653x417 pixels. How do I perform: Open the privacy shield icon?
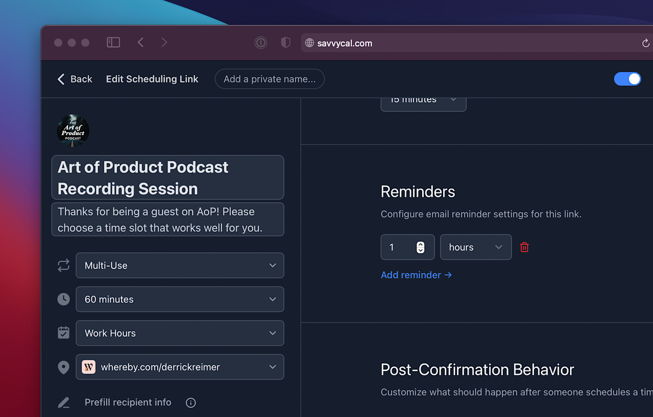point(285,43)
